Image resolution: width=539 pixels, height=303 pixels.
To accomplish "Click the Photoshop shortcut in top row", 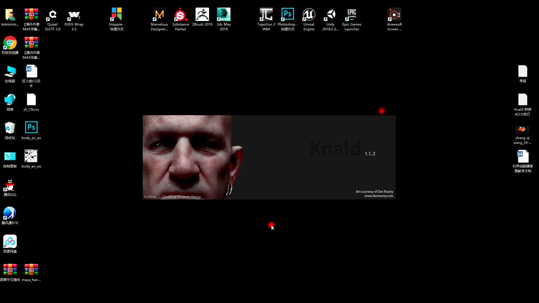I will pos(287,15).
